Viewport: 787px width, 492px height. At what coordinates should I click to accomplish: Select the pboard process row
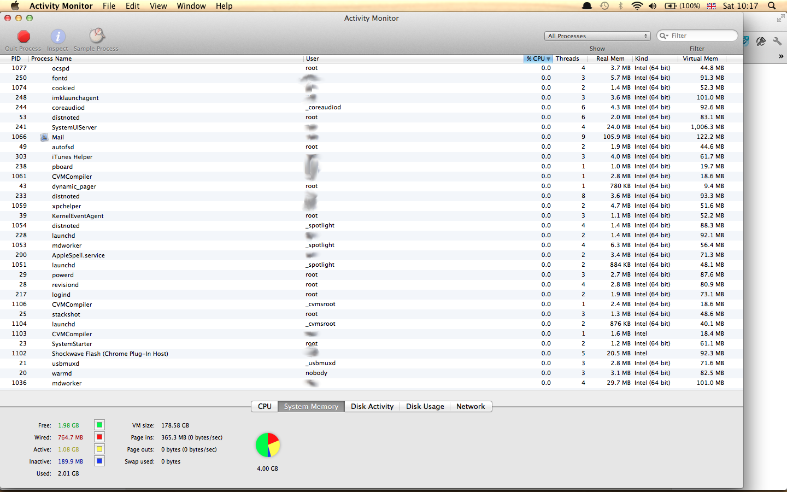372,167
